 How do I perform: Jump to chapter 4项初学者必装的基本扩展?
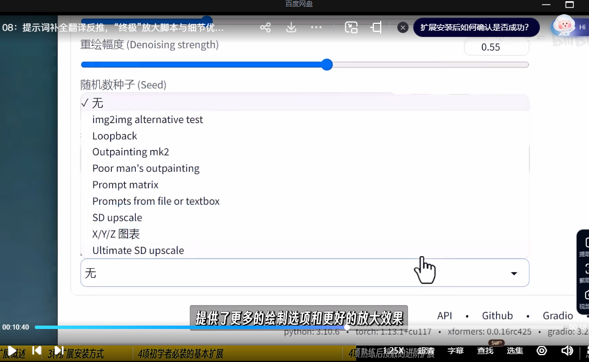tap(181, 354)
